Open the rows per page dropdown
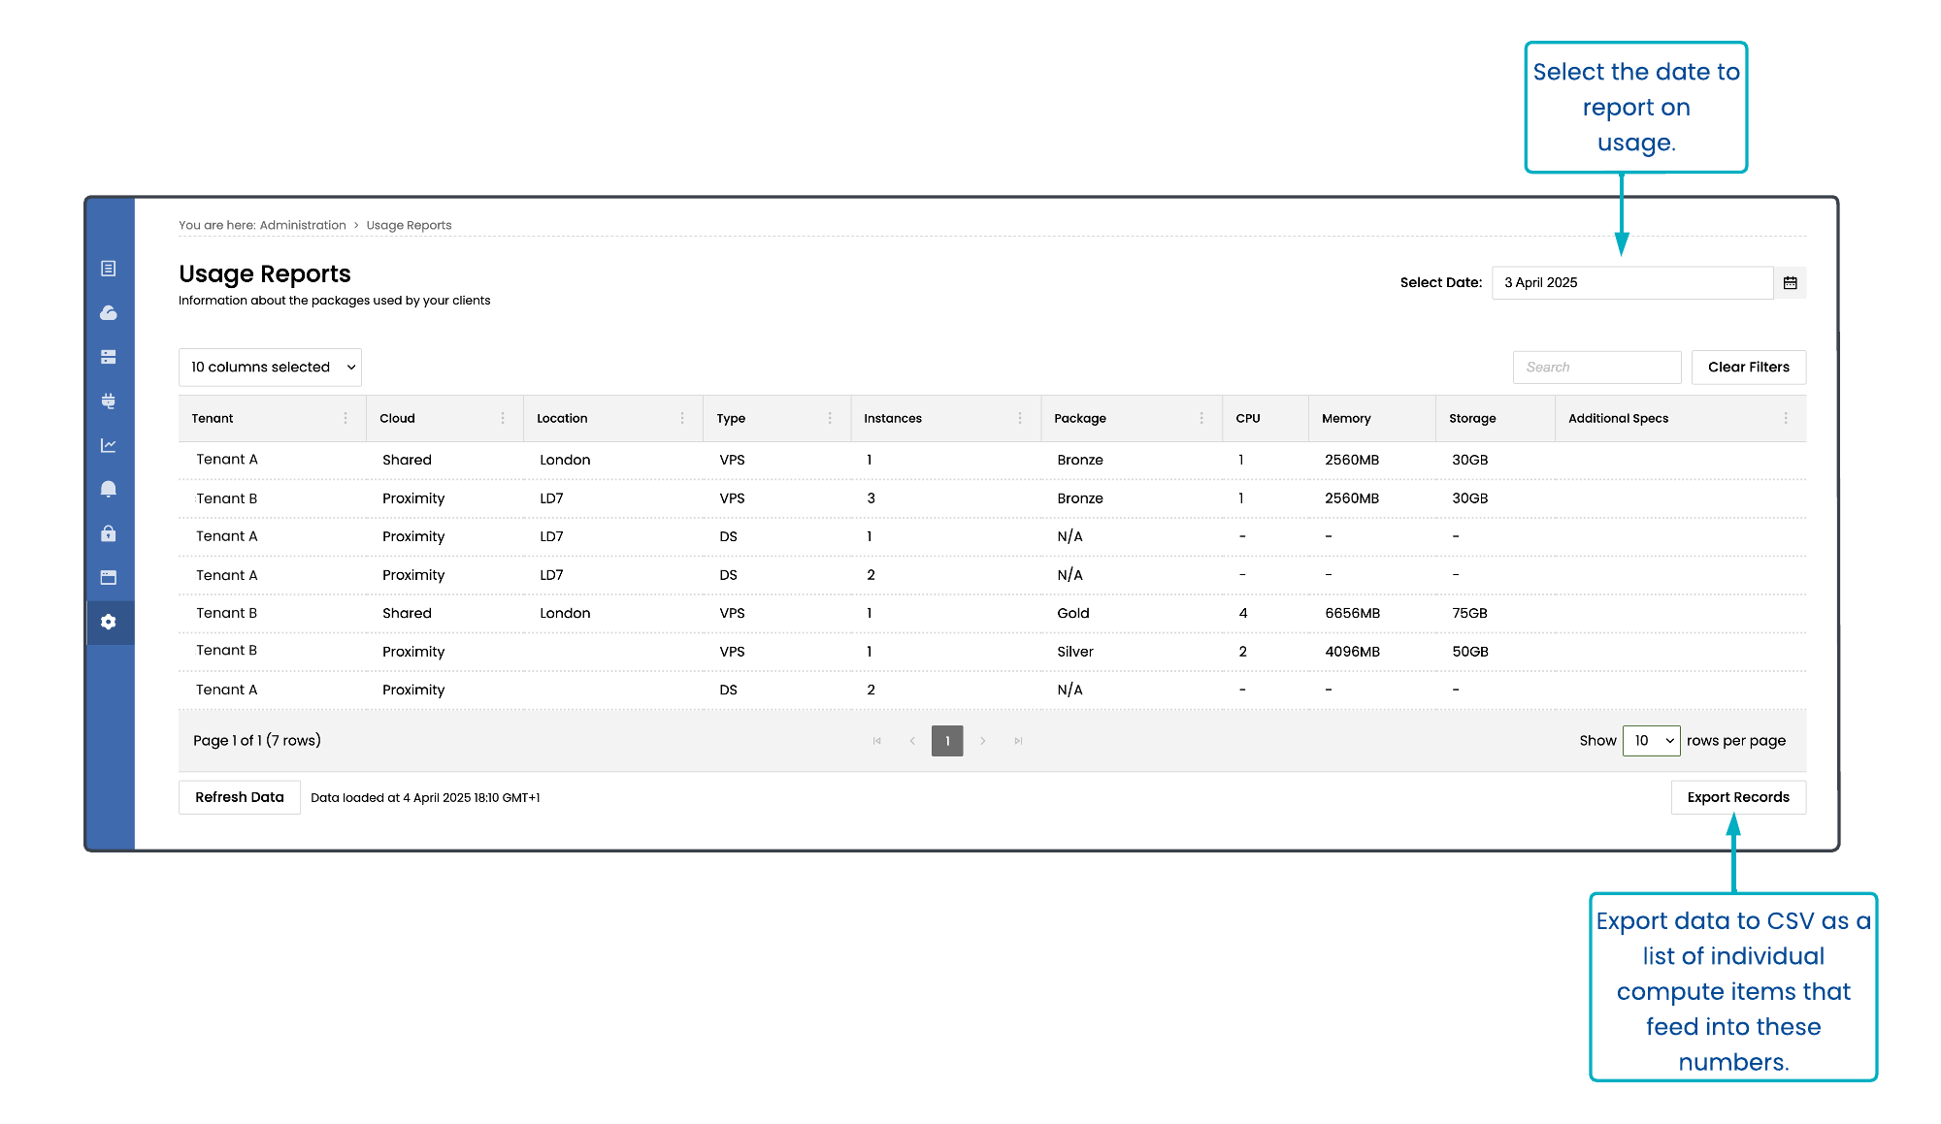Viewport: 1941px width, 1124px height. point(1651,740)
